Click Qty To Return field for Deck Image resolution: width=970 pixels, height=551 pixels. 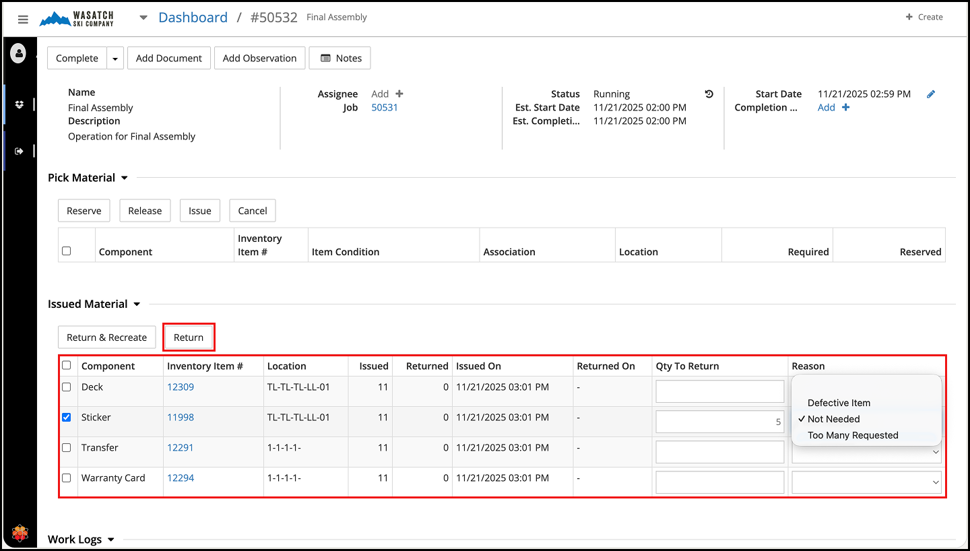tap(719, 391)
